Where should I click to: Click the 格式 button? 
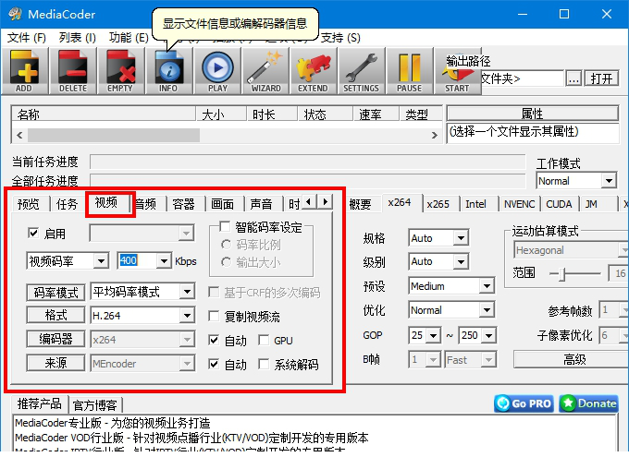coord(55,315)
